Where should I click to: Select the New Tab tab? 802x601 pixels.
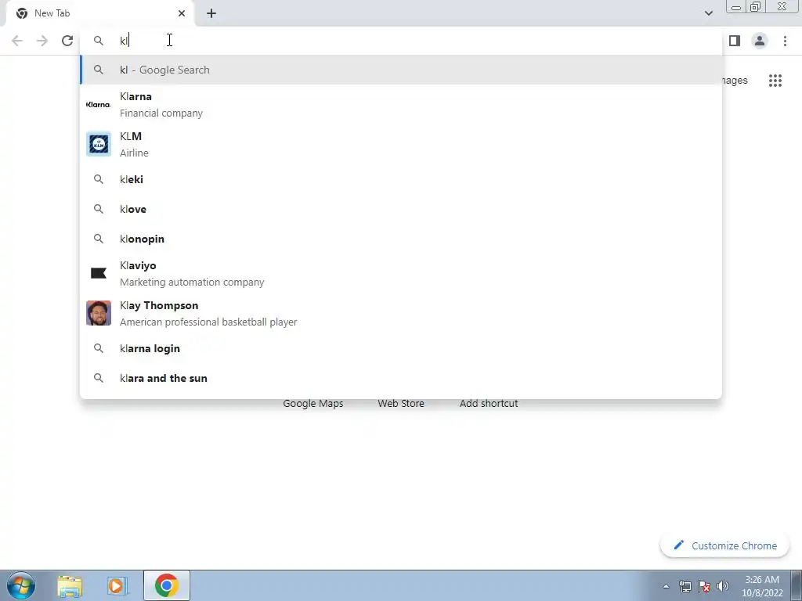point(100,13)
